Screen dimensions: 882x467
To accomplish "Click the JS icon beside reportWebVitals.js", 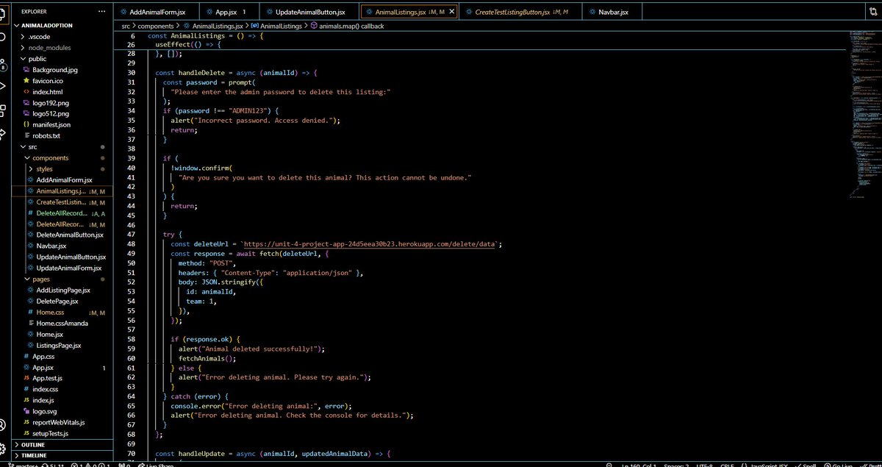I will (26, 423).
